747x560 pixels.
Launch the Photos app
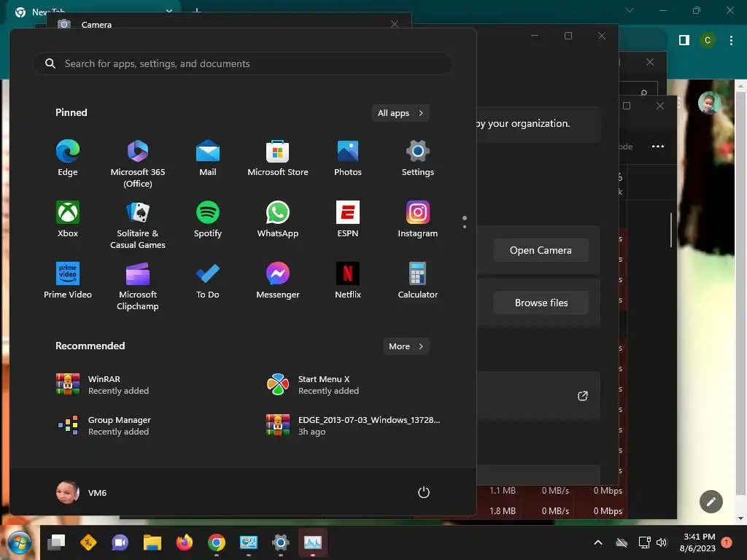pos(348,158)
